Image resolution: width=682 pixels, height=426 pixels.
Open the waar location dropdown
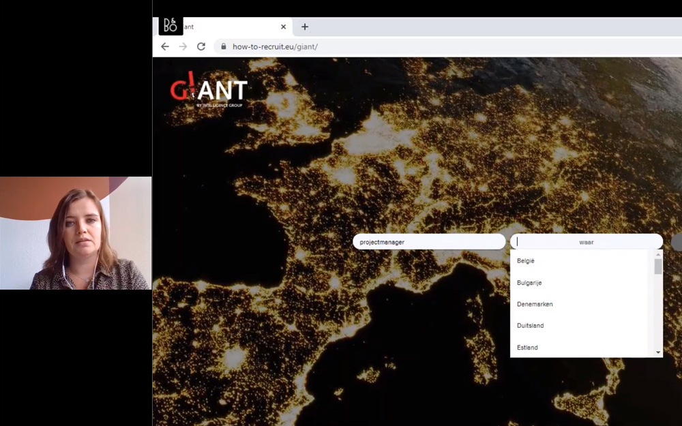[x=587, y=241]
